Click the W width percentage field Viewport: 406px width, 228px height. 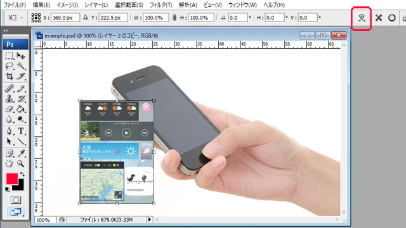pos(155,18)
